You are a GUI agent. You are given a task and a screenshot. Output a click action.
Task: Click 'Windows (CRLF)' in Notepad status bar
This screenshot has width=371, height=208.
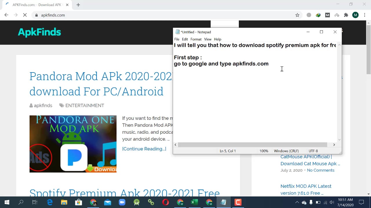click(x=286, y=151)
